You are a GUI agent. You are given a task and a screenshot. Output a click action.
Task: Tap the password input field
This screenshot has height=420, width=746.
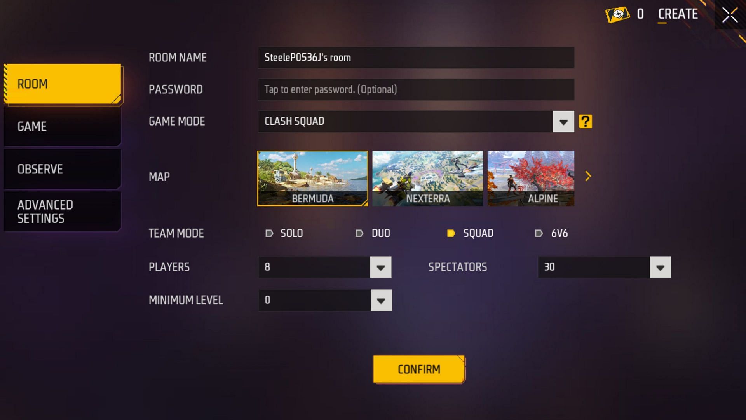click(415, 89)
